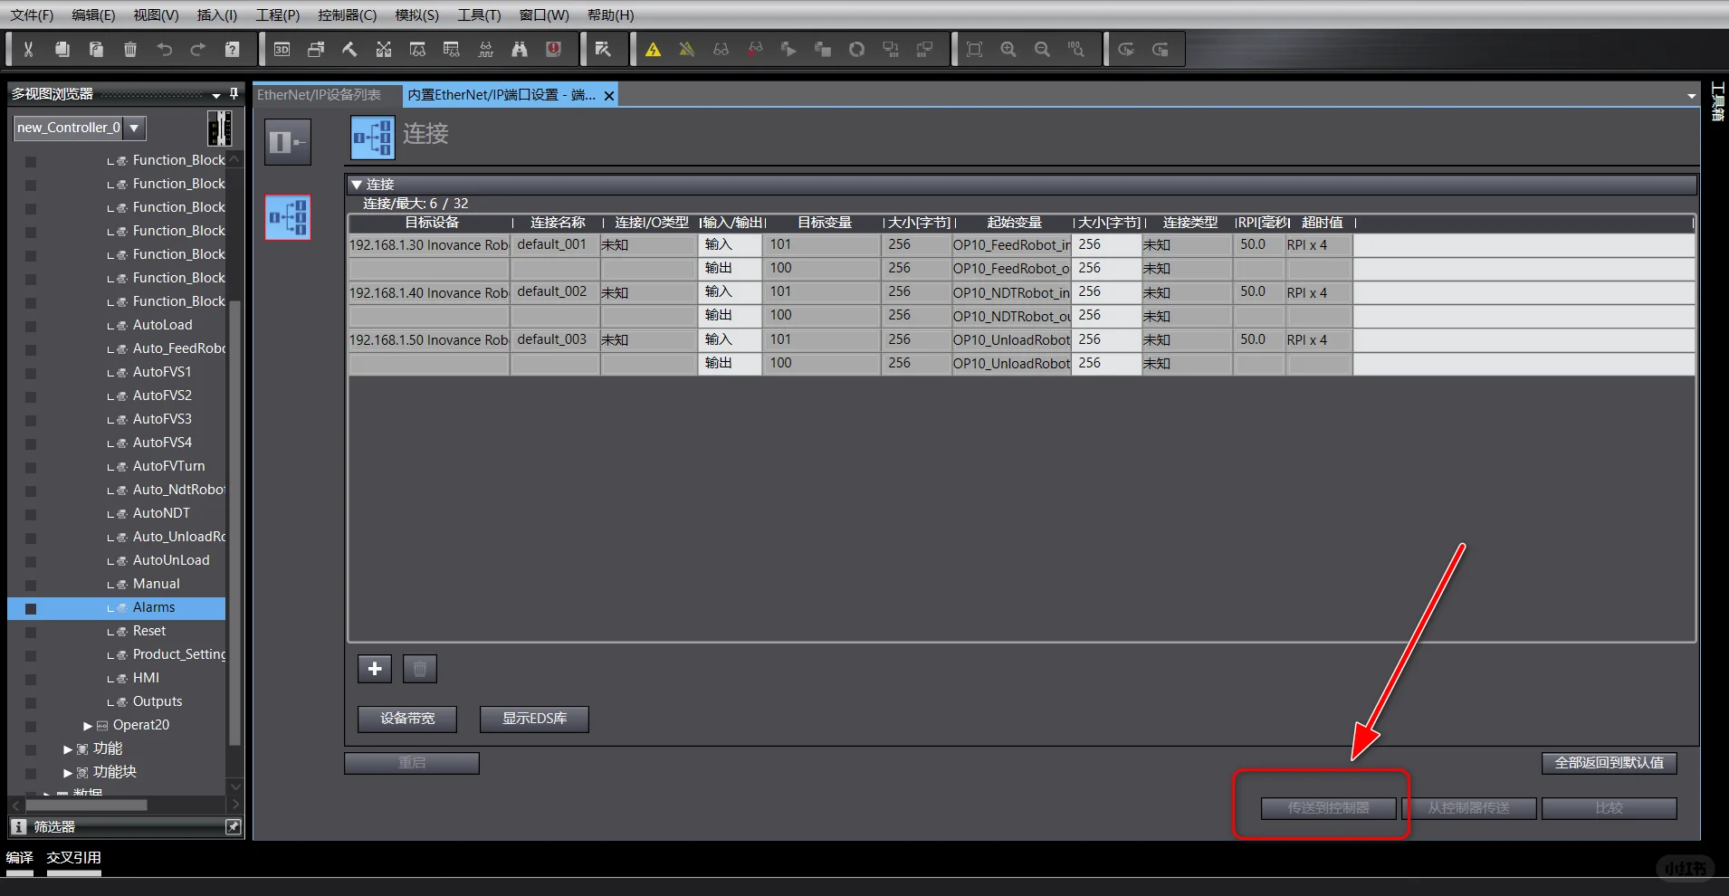Click the yellow triangle go-online icon

(653, 50)
